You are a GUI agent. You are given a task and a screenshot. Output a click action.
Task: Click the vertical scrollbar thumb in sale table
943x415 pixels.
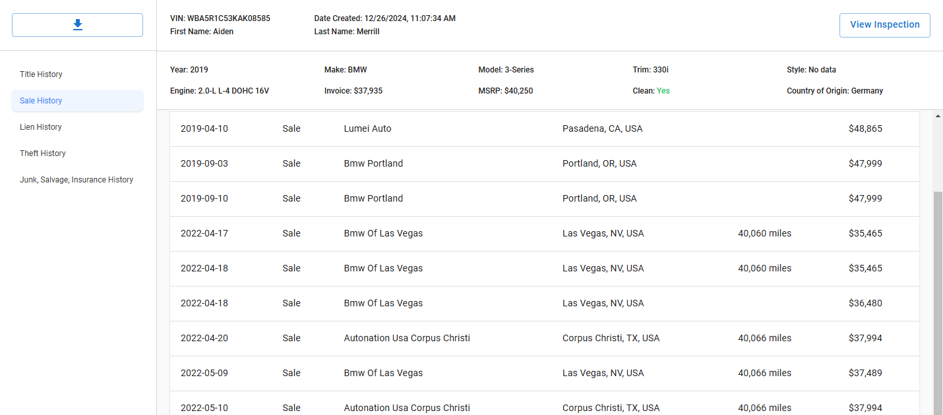tap(938, 303)
